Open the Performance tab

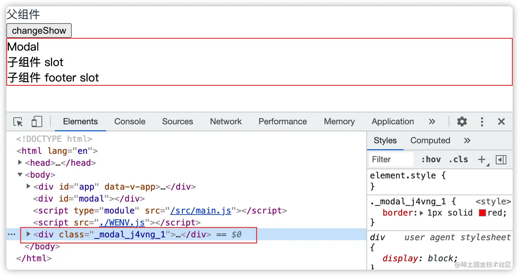click(x=283, y=122)
